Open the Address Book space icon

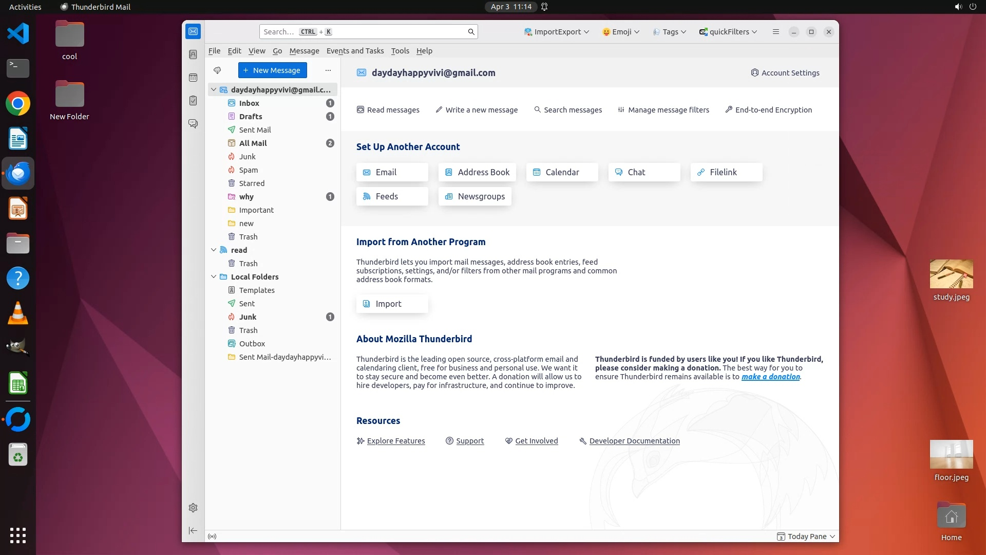pos(193,54)
